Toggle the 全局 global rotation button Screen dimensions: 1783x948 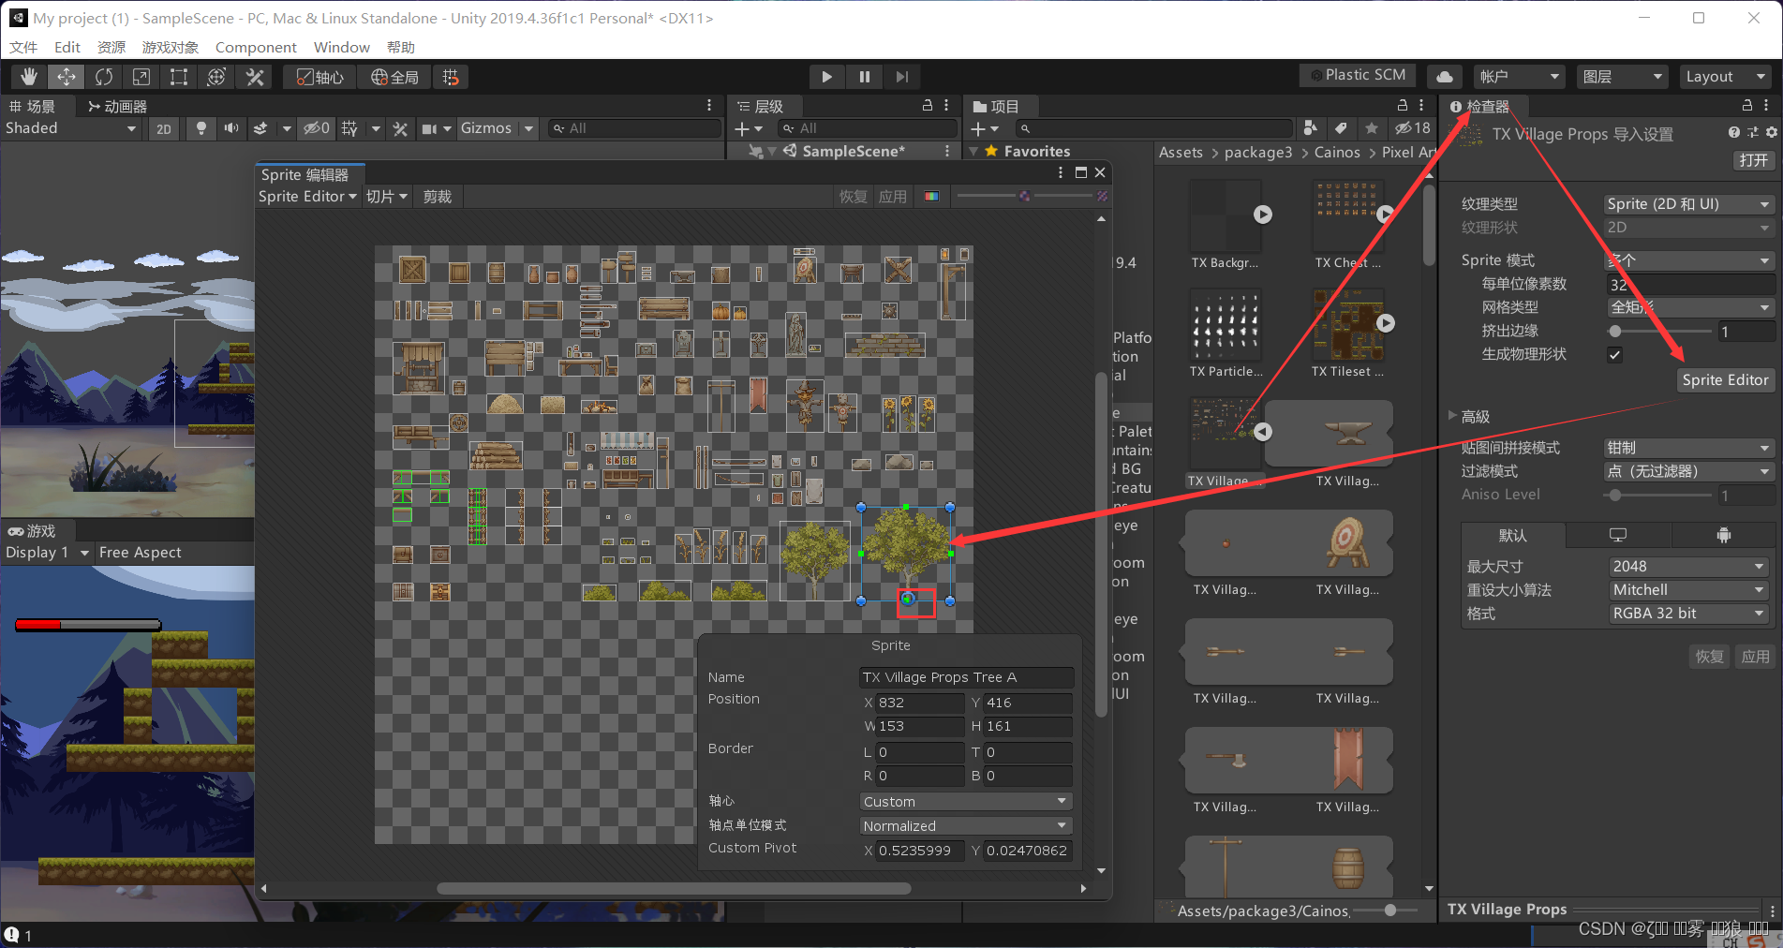pos(394,77)
